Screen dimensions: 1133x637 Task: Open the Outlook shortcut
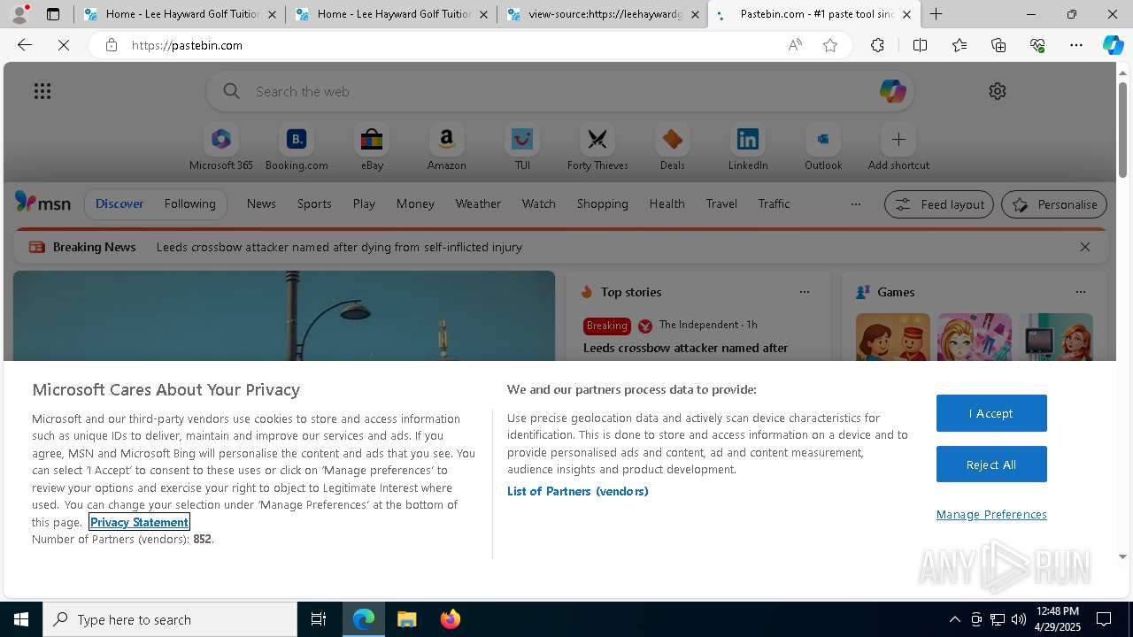point(823,148)
